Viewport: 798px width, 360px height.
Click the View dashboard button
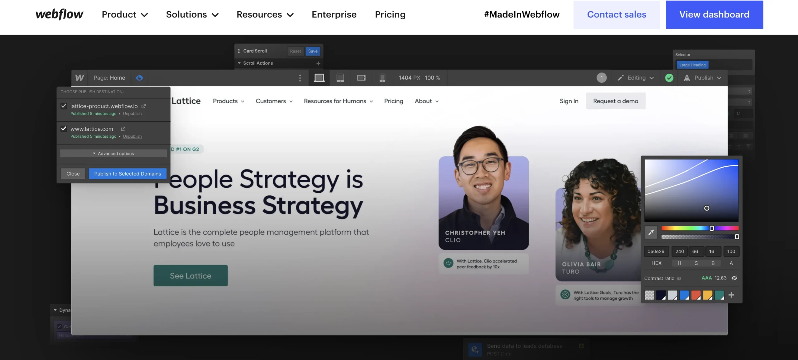coord(714,15)
